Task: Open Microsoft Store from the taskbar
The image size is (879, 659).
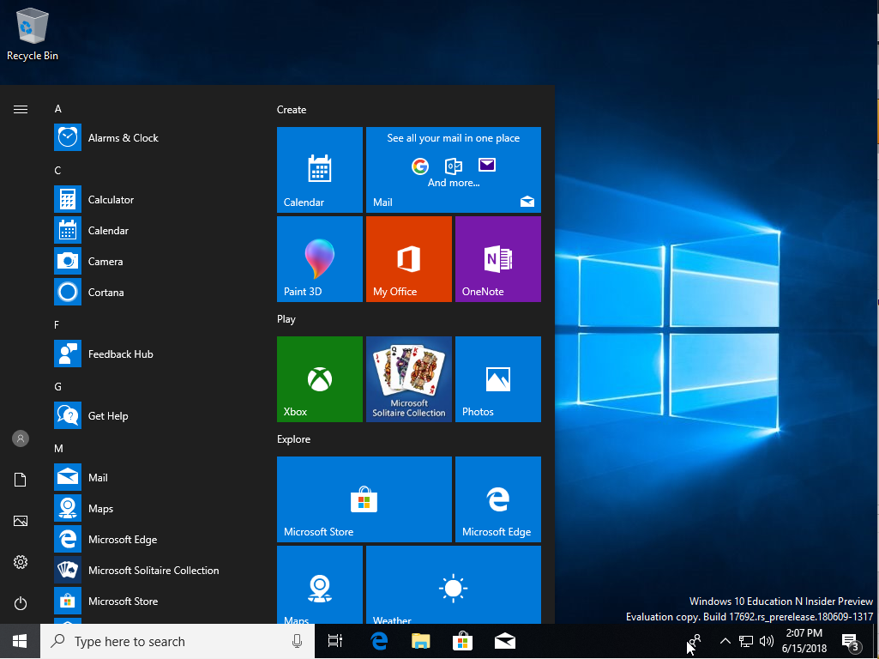Action: [463, 641]
